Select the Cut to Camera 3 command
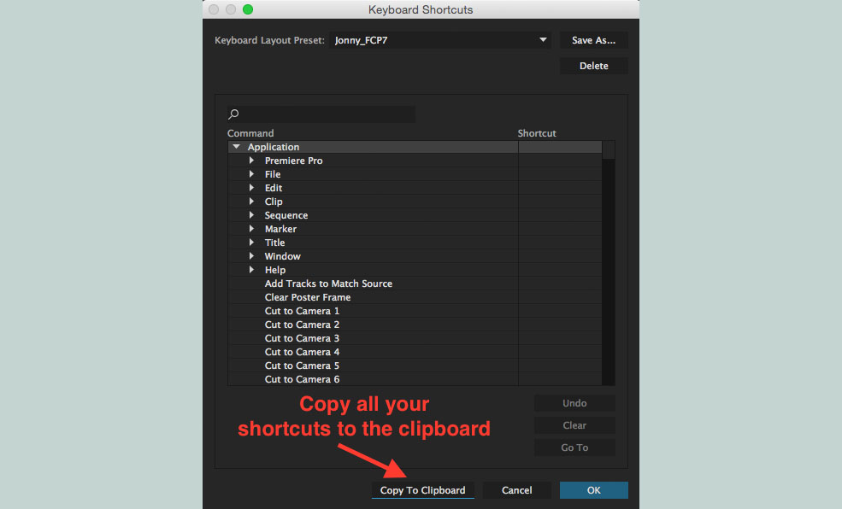 click(x=302, y=337)
